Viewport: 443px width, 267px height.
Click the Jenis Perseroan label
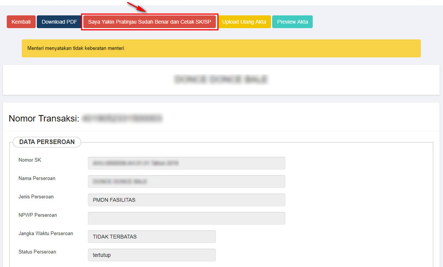[36, 196]
